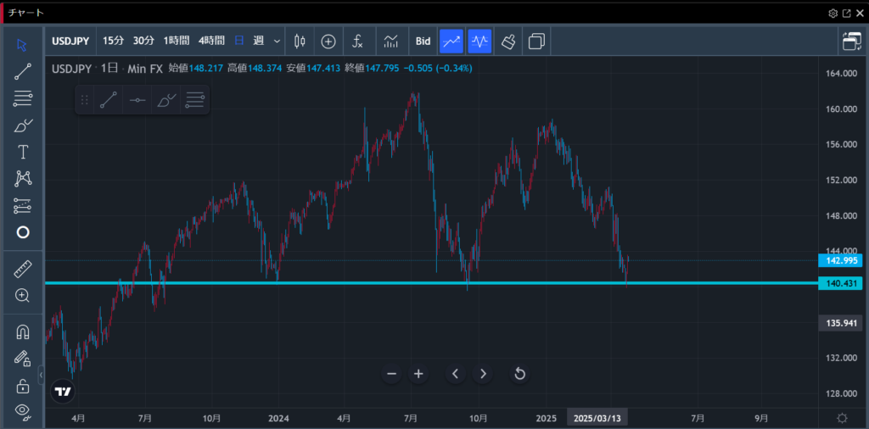Click the compare or add symbol plus icon
Screen dimensions: 869x429
[328, 41]
